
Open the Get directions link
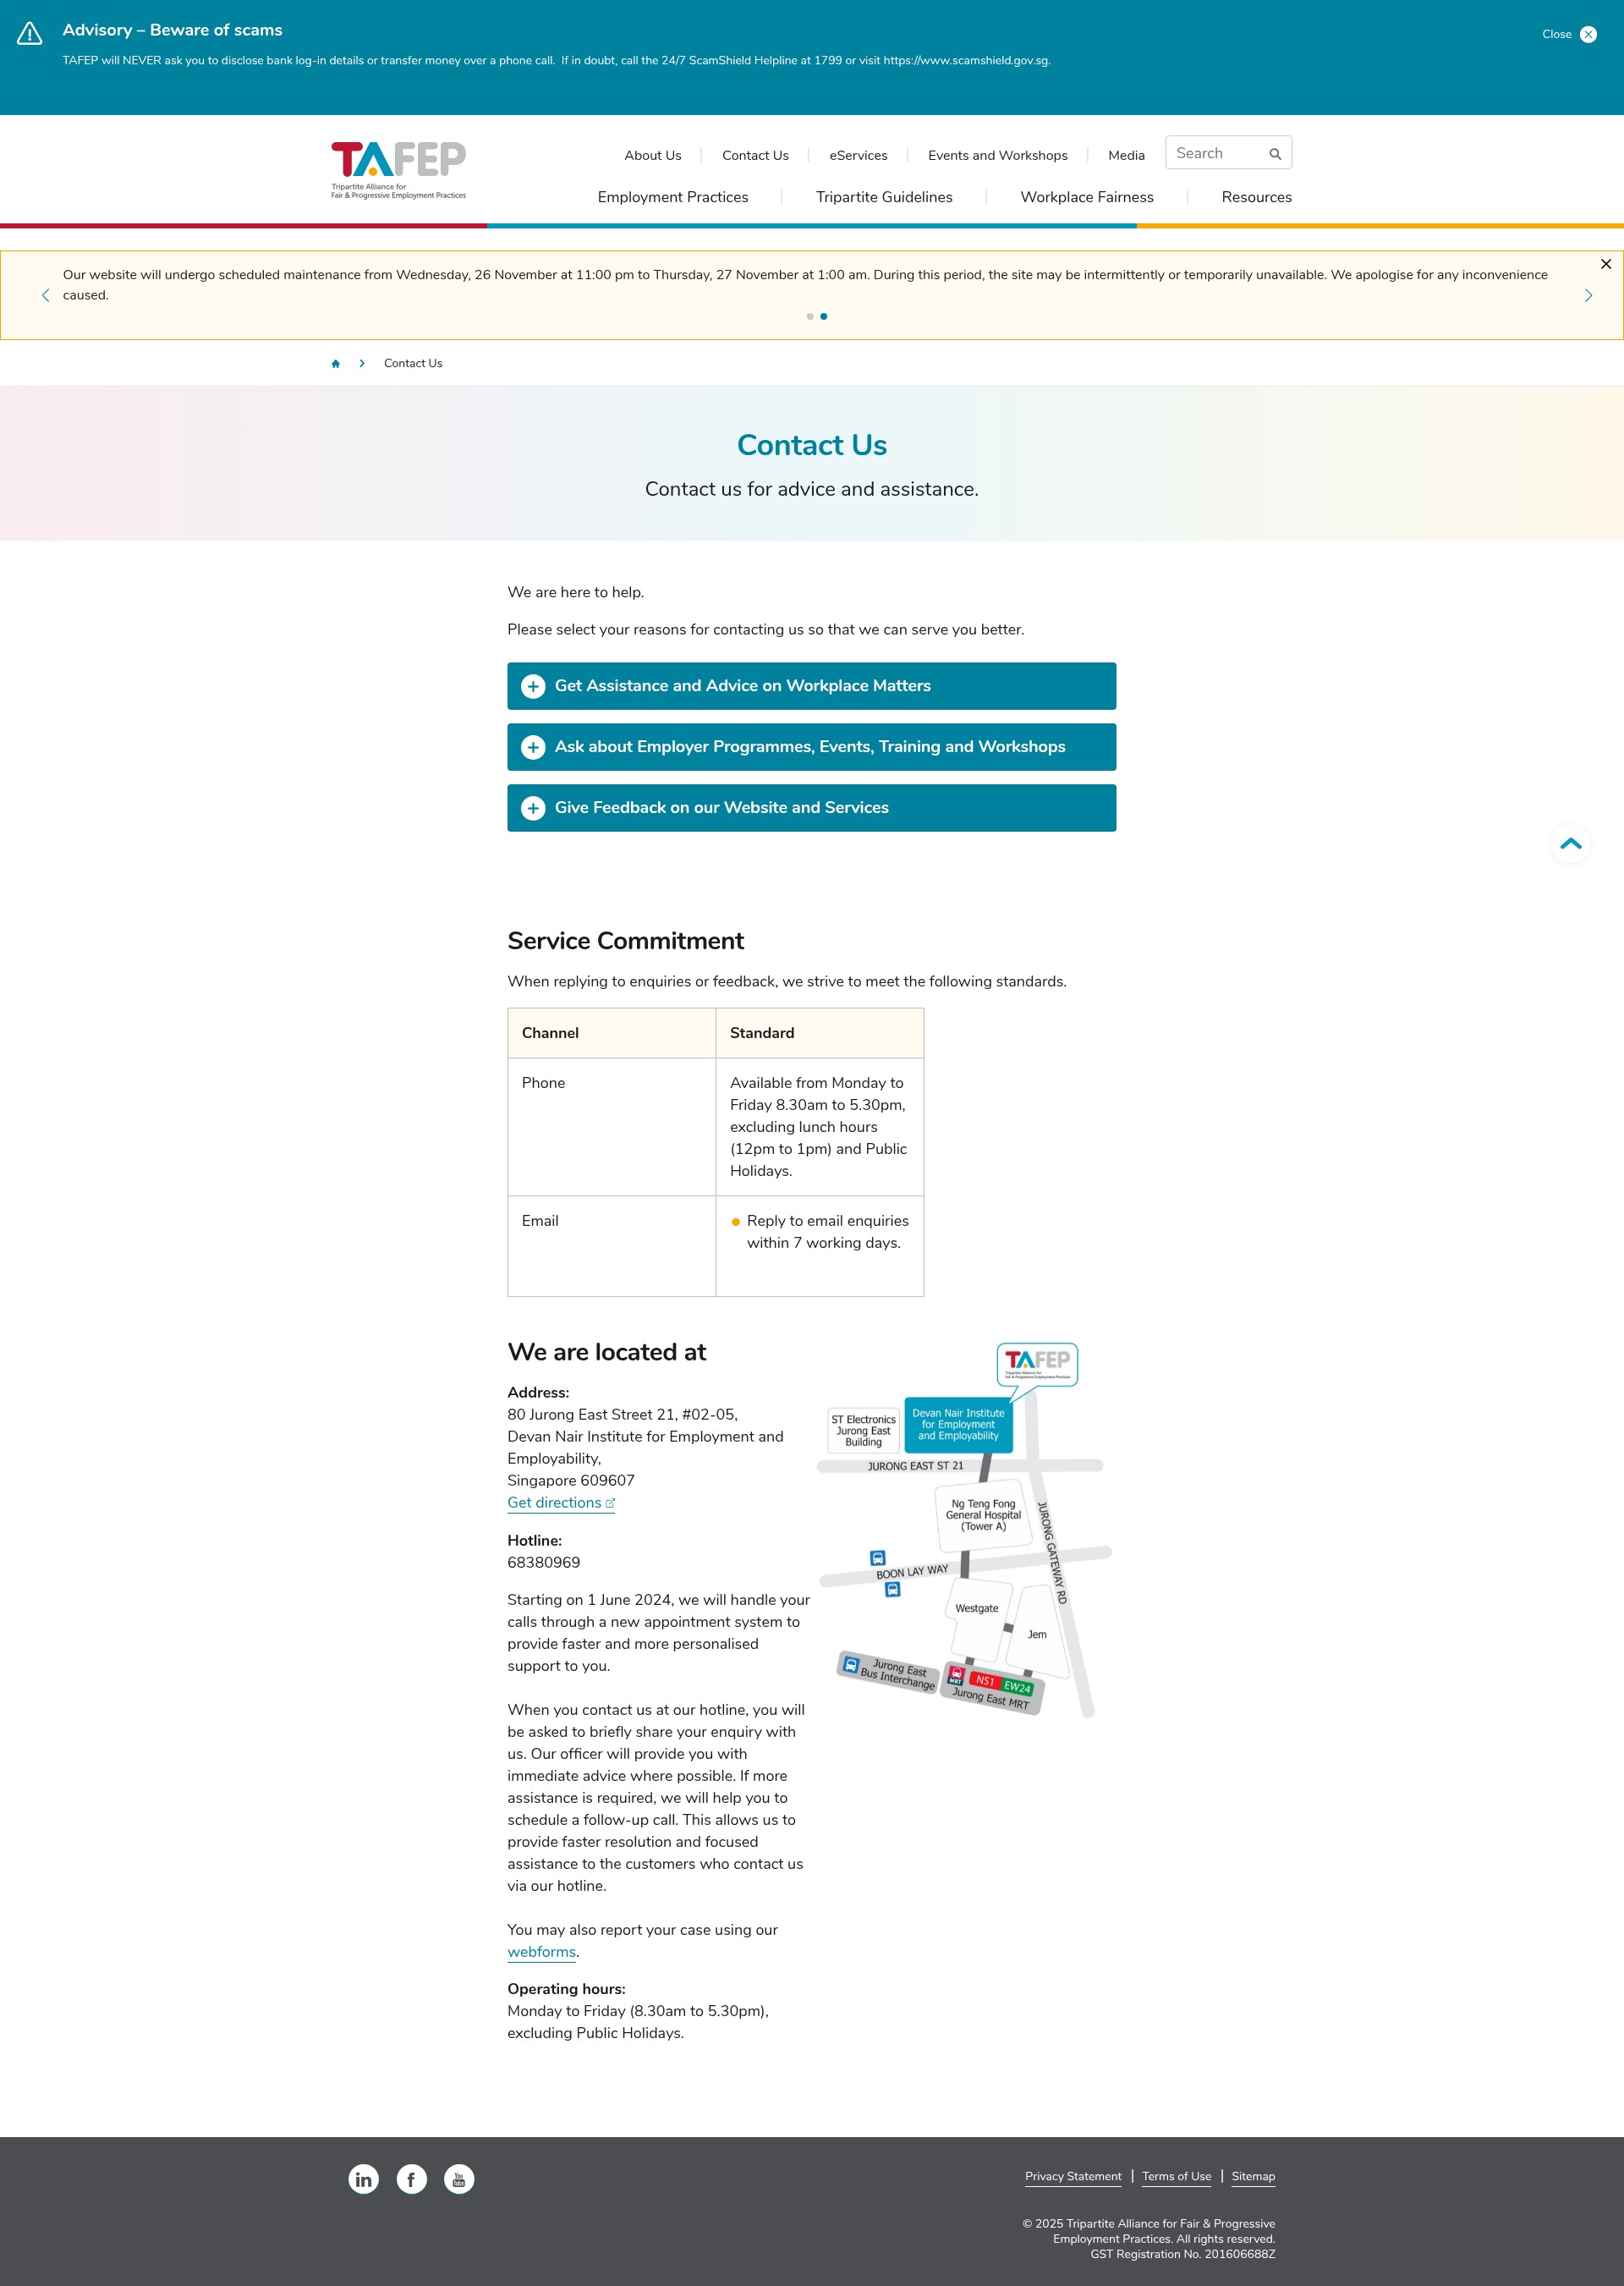click(561, 1503)
